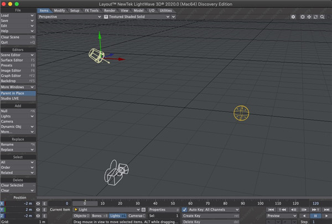Play animation in reverse
The width and height of the screenshot is (332, 224).
pos(304,216)
